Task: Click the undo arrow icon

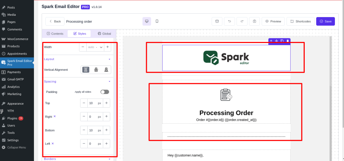Action: pos(229,21)
